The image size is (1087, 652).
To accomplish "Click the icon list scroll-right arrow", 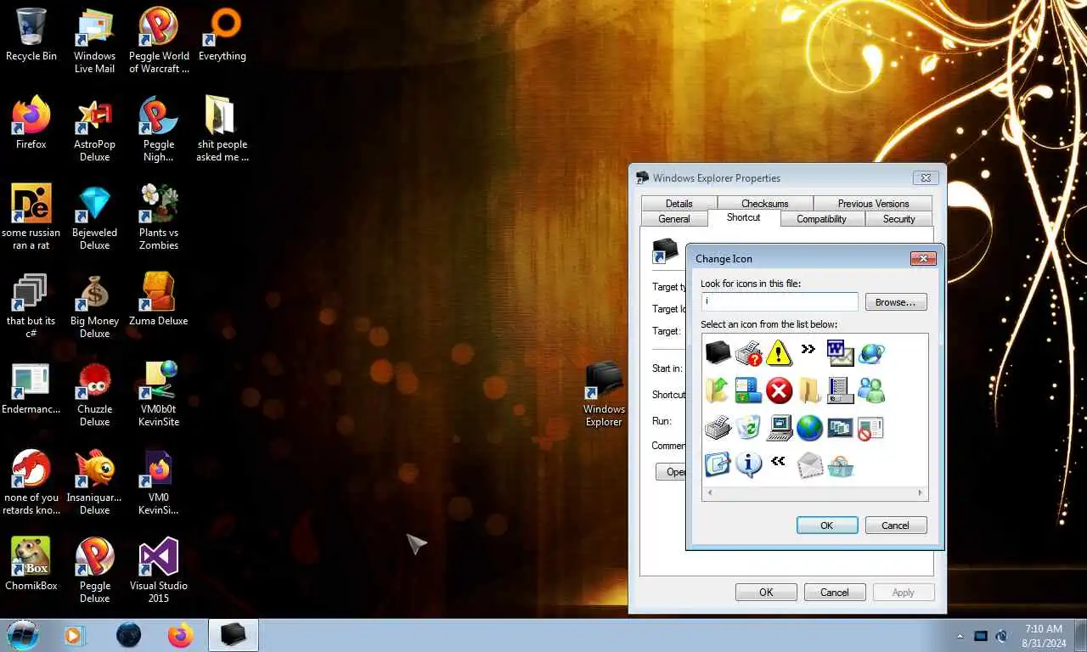I will point(920,492).
